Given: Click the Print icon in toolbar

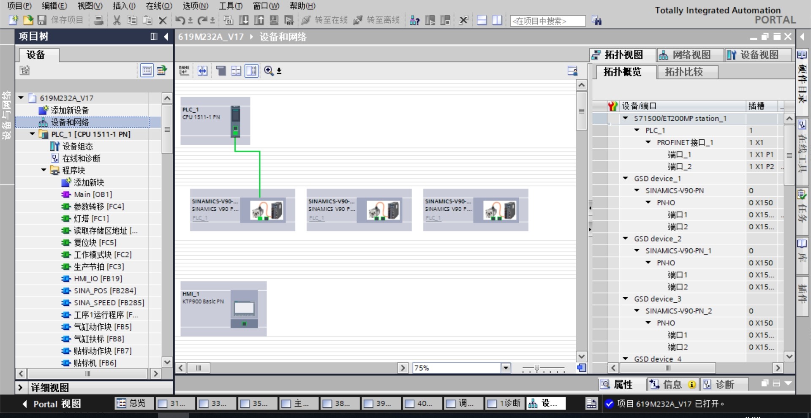Looking at the screenshot, I should pyautogui.click(x=98, y=20).
